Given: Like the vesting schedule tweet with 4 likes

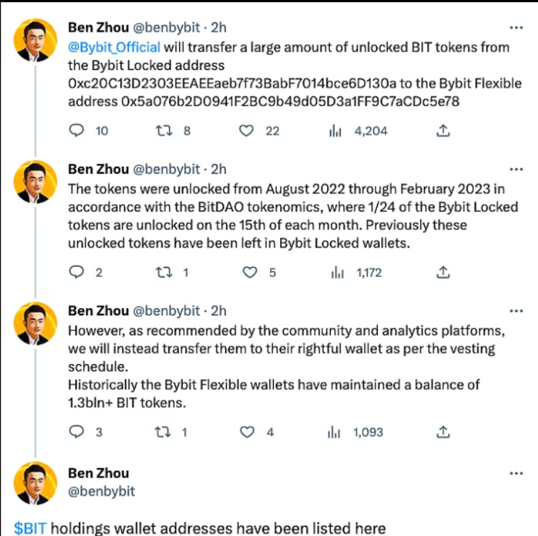Looking at the screenshot, I should [x=248, y=432].
